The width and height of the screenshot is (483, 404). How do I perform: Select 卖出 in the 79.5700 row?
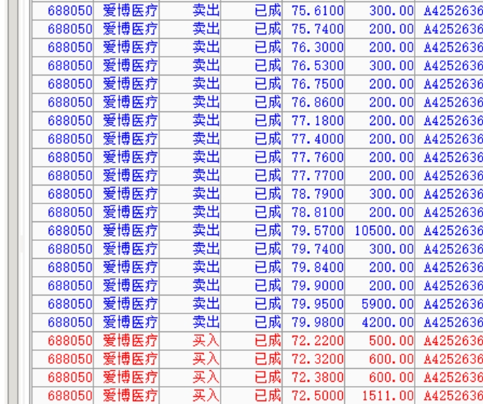pyautogui.click(x=206, y=231)
